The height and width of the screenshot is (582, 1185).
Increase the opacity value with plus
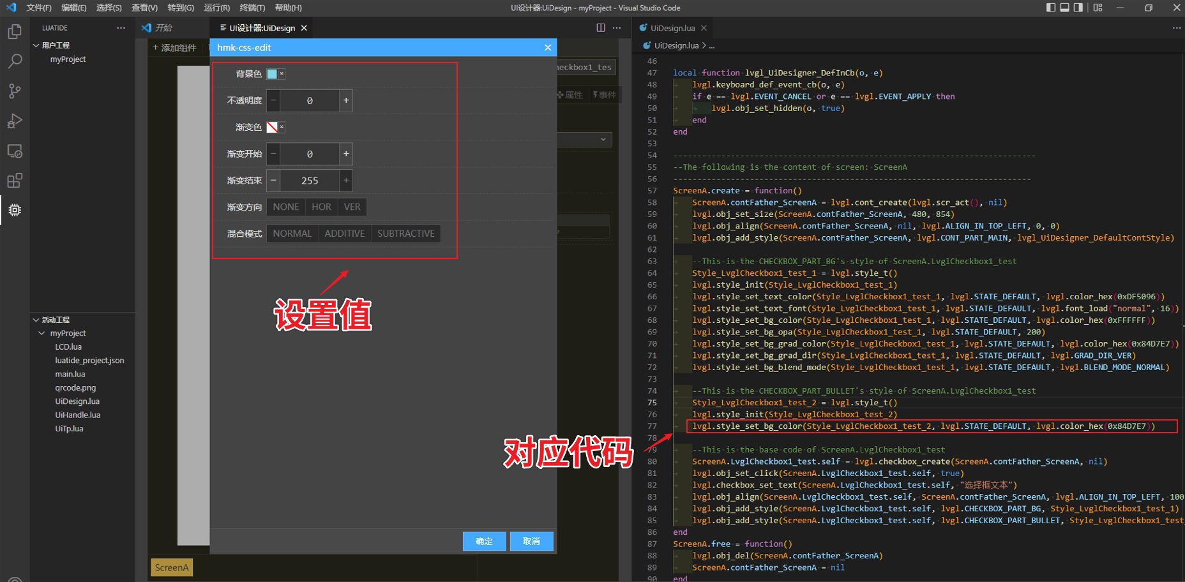coord(346,101)
